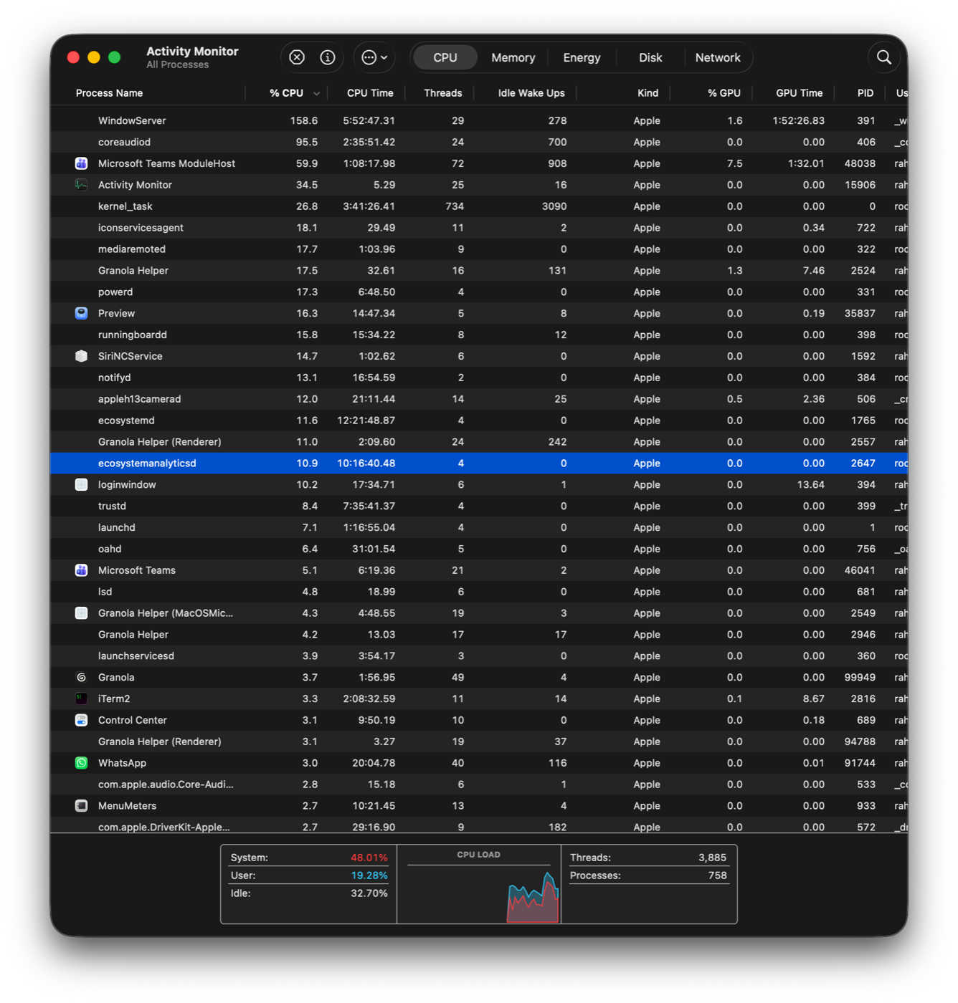This screenshot has width=958, height=1003.
Task: Sort by the CPU Time column header
Action: (x=370, y=93)
